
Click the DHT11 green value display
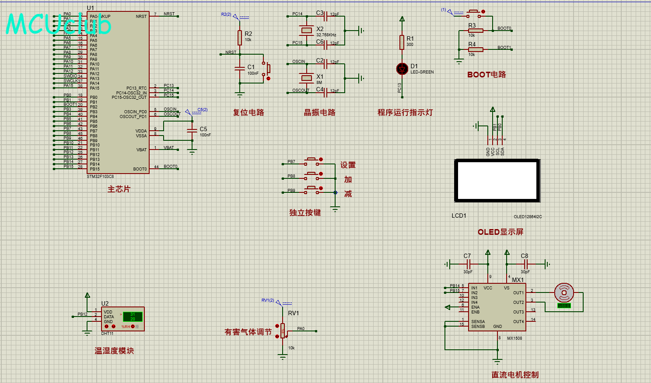tap(132, 317)
